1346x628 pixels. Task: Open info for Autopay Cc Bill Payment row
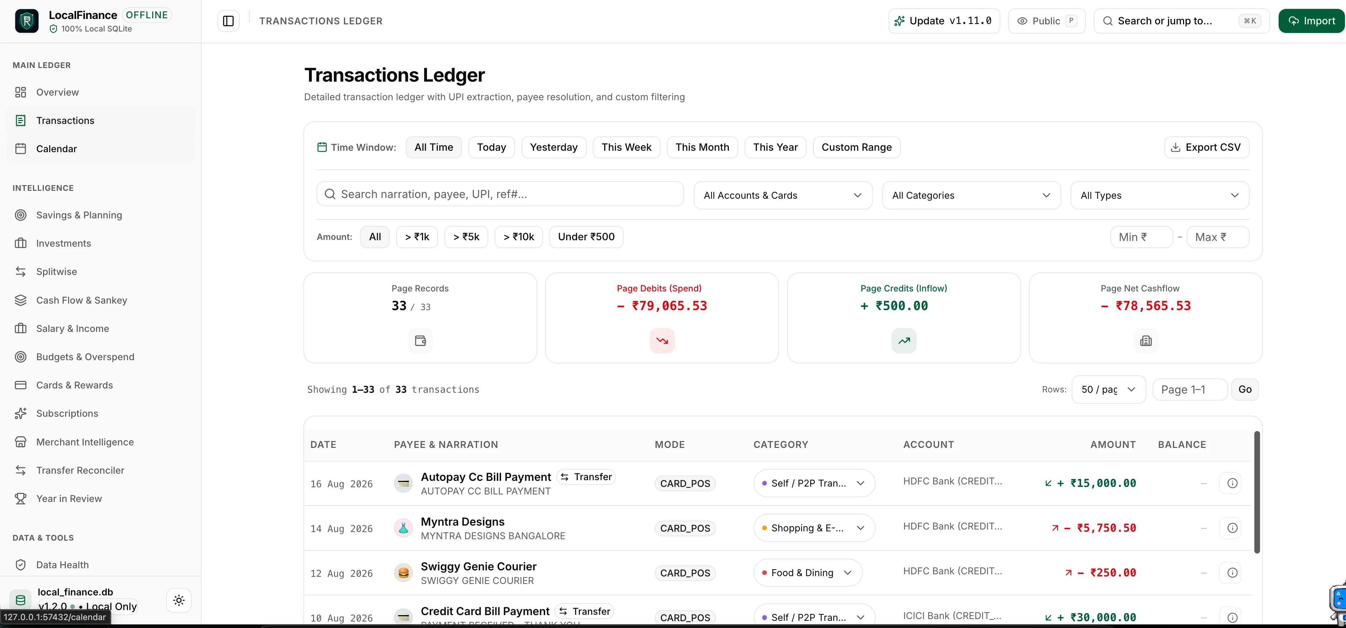(1232, 483)
